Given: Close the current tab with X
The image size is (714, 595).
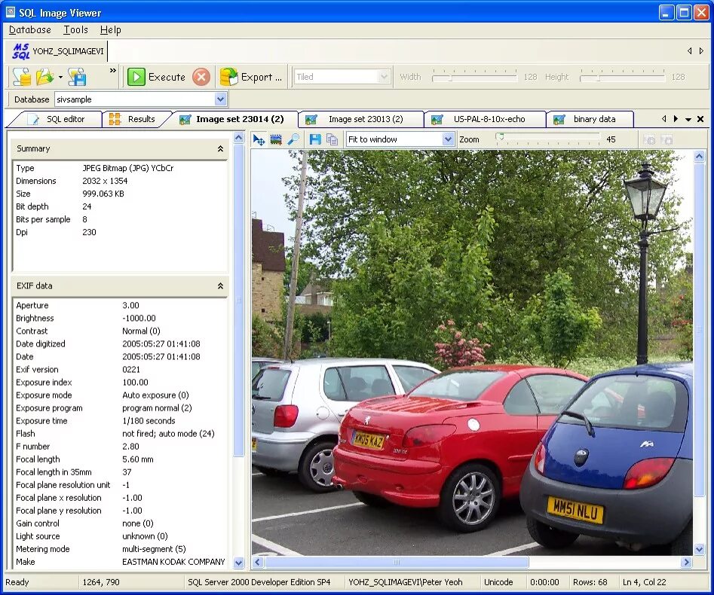Looking at the screenshot, I should tap(700, 119).
